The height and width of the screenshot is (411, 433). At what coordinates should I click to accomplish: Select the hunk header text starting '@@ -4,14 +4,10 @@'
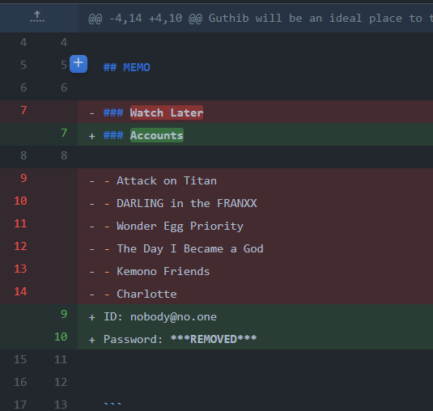pos(261,19)
